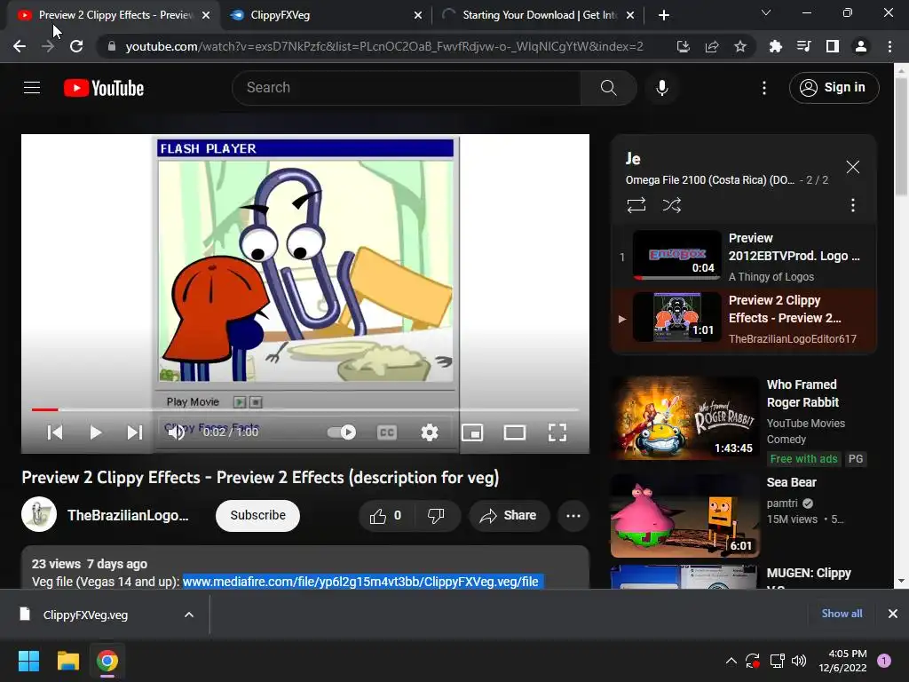Click the search magnifier button
The height and width of the screenshot is (682, 909).
pyautogui.click(x=608, y=88)
